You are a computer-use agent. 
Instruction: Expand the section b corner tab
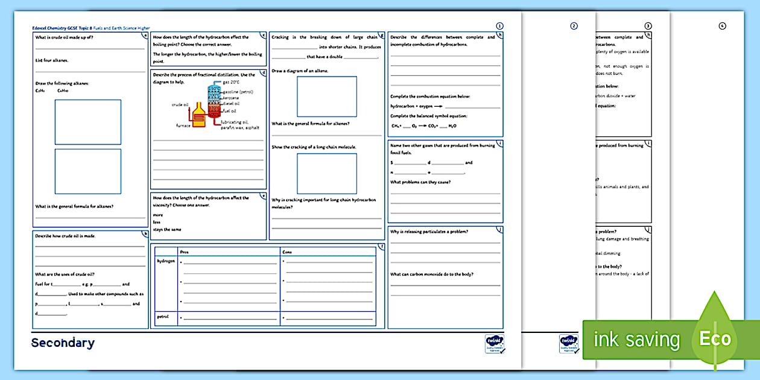(145, 235)
